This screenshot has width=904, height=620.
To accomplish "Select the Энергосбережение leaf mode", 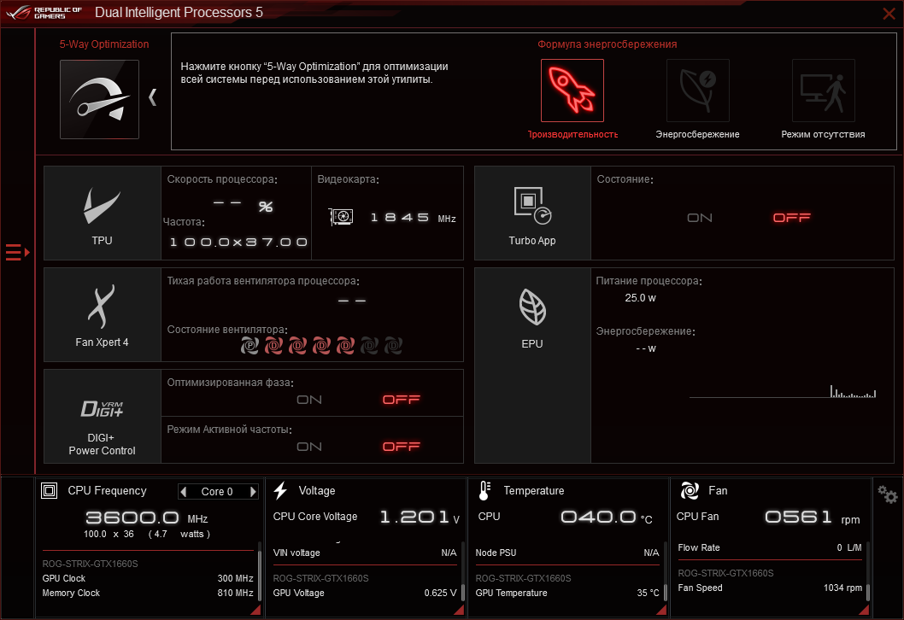I will point(697,91).
